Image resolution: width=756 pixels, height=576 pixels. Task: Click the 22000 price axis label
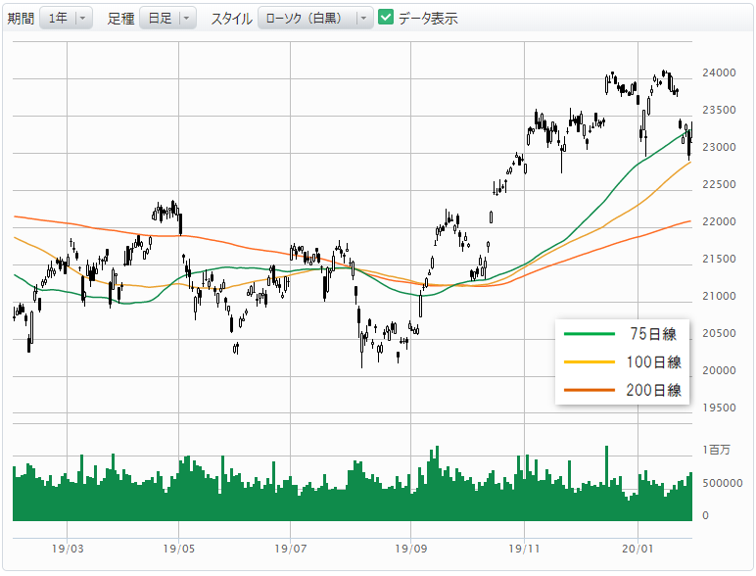pyautogui.click(x=719, y=221)
